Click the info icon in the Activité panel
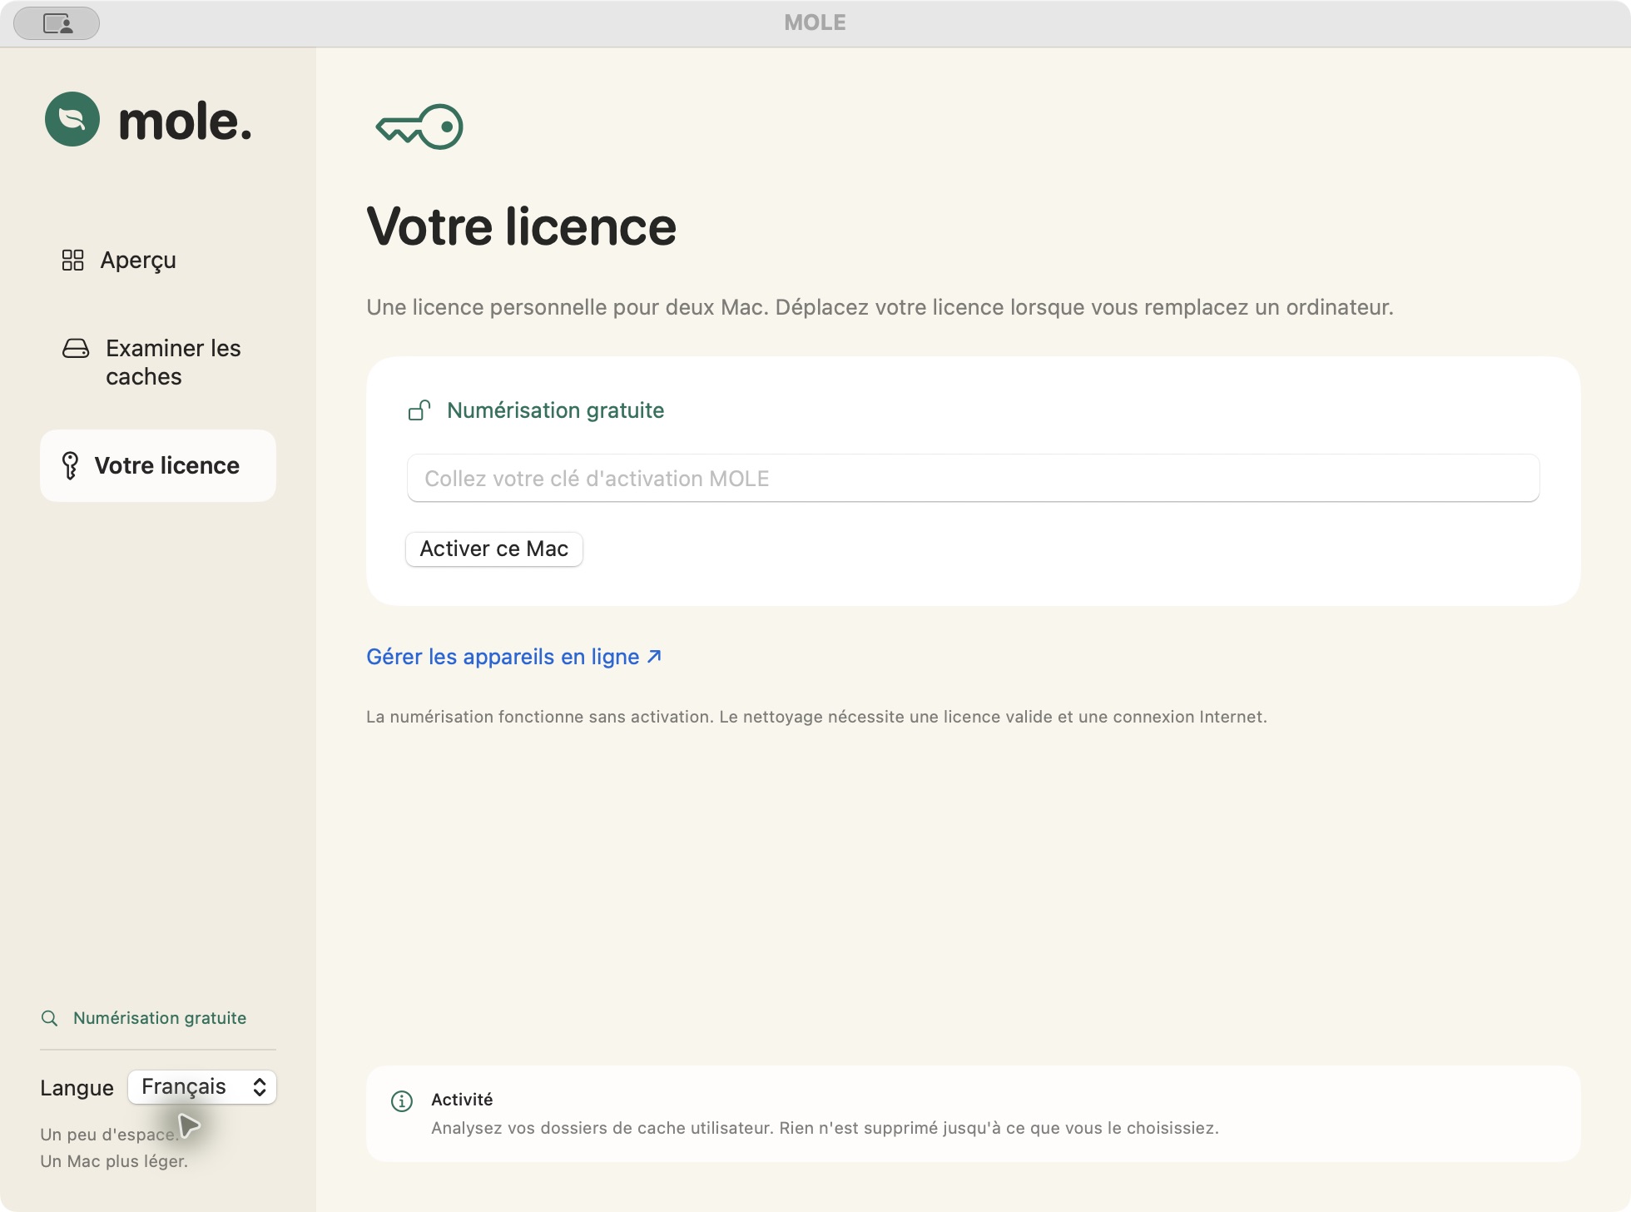The image size is (1631, 1212). (402, 1101)
